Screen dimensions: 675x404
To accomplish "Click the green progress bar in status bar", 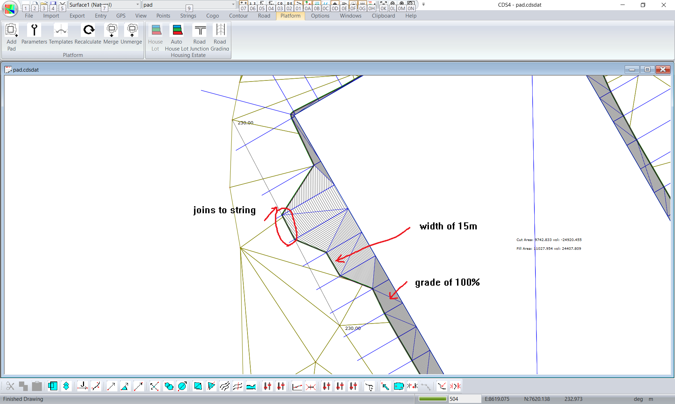I will [x=432, y=399].
